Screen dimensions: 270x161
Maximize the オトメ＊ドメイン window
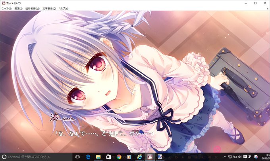(255, 3)
